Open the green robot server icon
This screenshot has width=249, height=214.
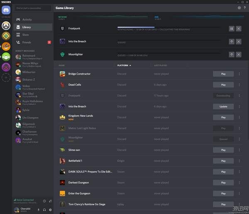pos(6,57)
